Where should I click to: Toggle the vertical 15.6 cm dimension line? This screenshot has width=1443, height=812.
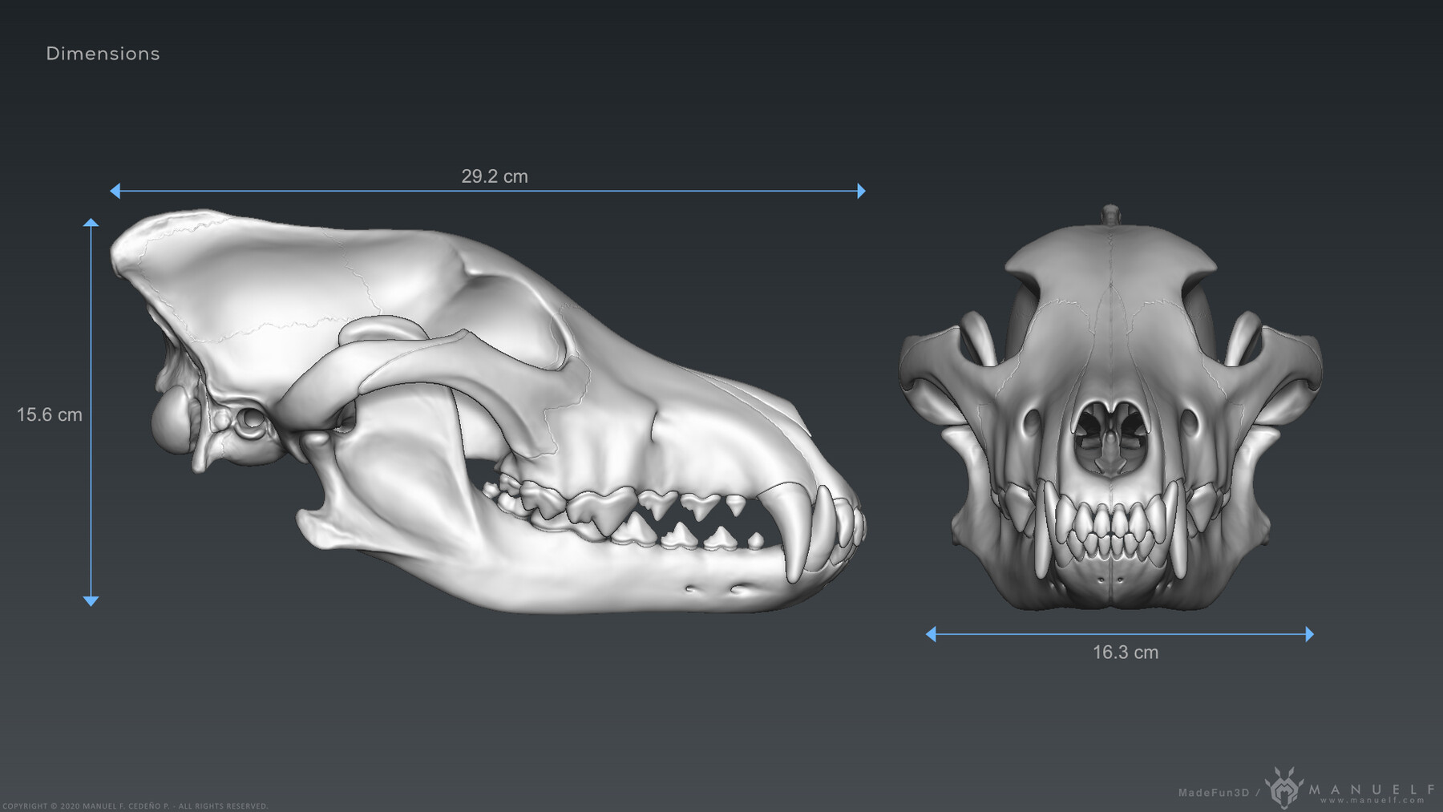pos(91,413)
